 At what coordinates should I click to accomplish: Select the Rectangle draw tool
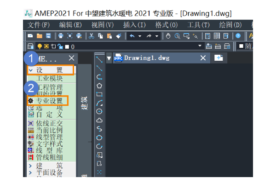pos(99,94)
